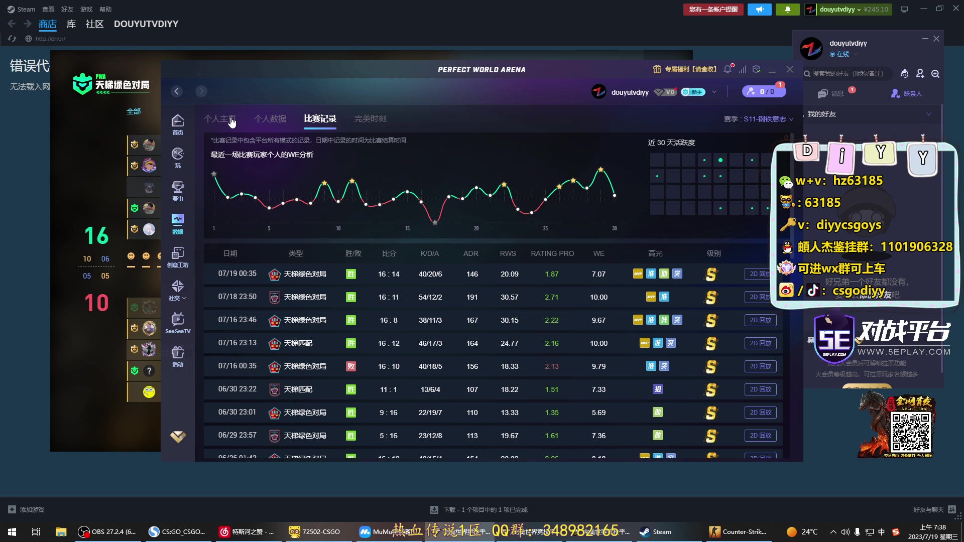Click the network signal bars icon

point(743,69)
